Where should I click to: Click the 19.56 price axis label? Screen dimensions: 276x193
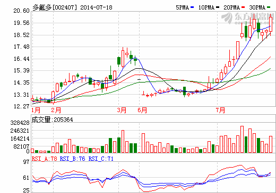21,23
